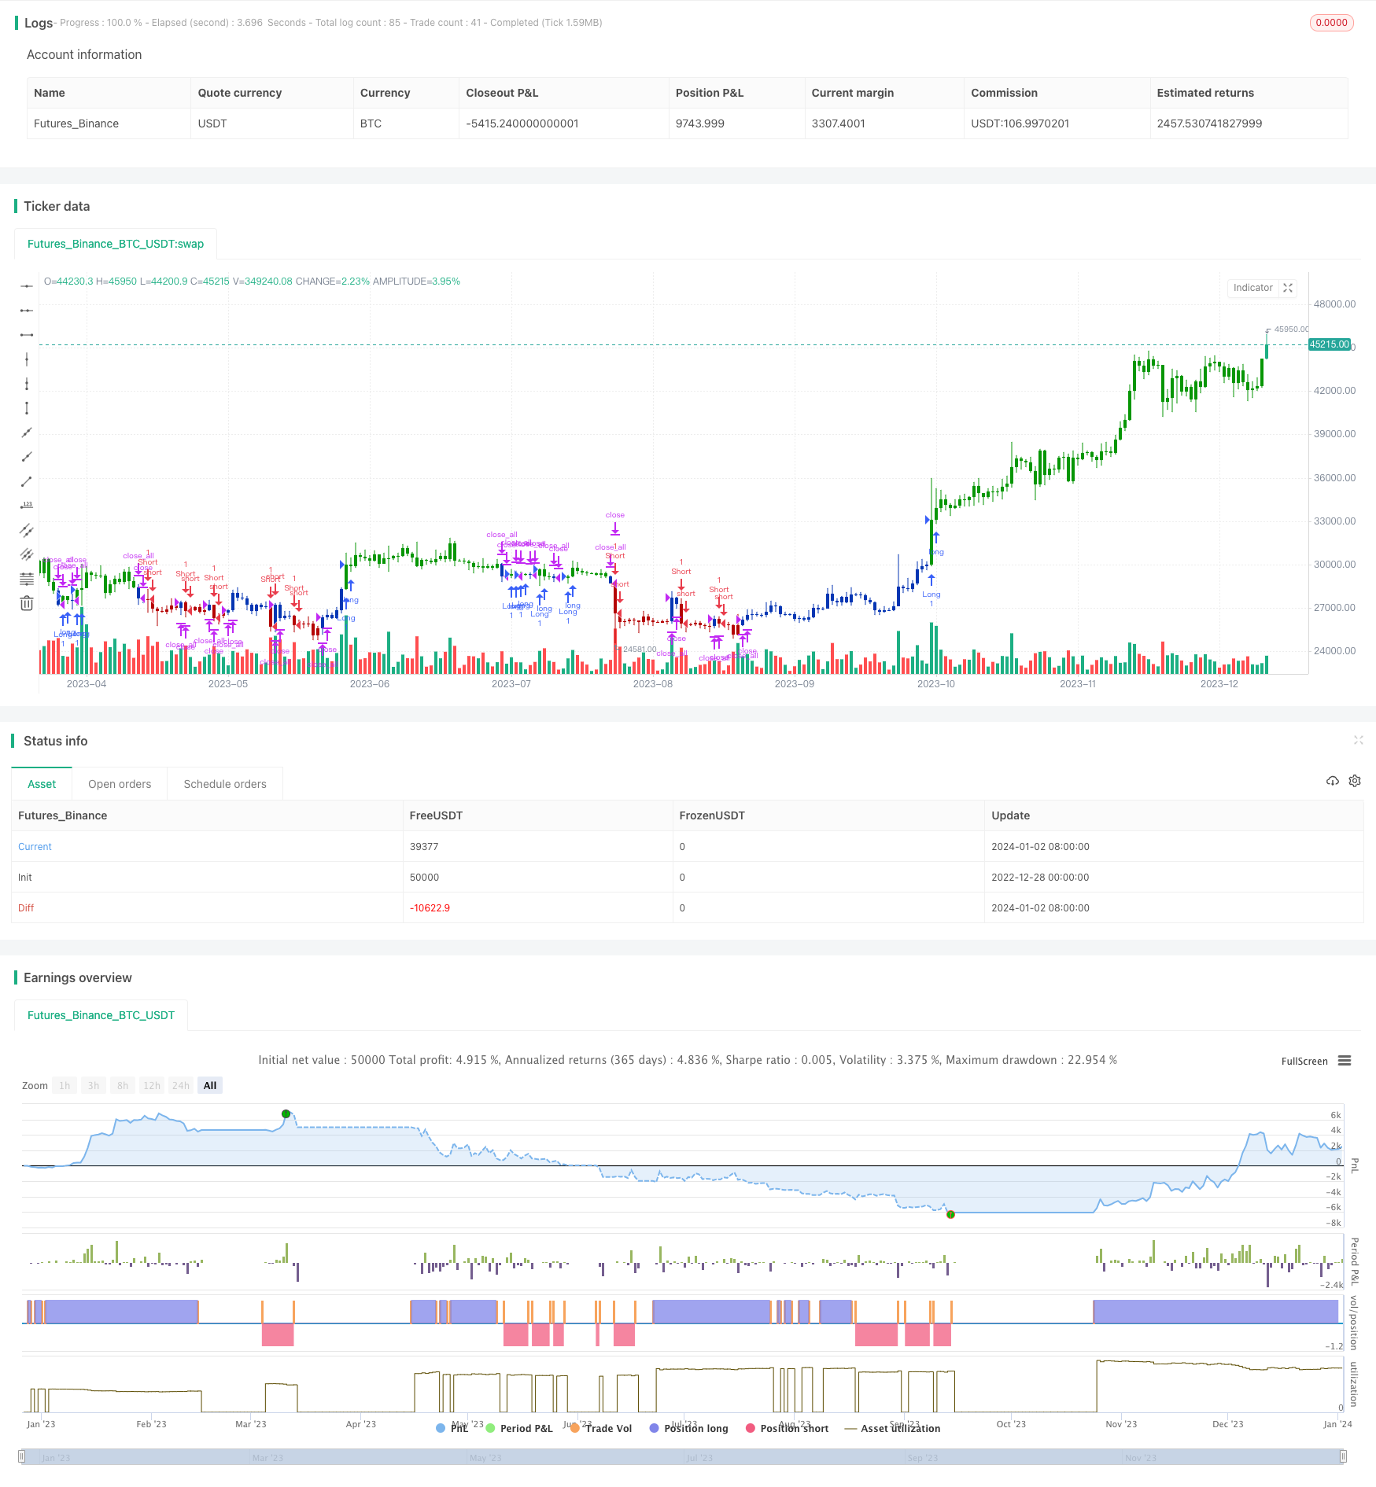Select the vertical ray line drawing tool
1376x1487 pixels.
tap(27, 384)
